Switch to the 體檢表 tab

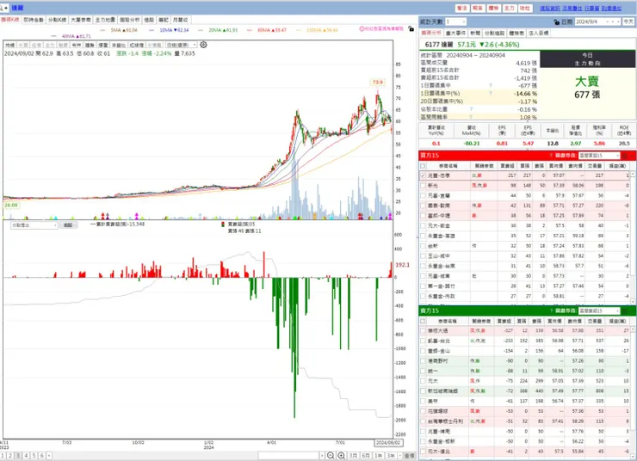(x=516, y=33)
